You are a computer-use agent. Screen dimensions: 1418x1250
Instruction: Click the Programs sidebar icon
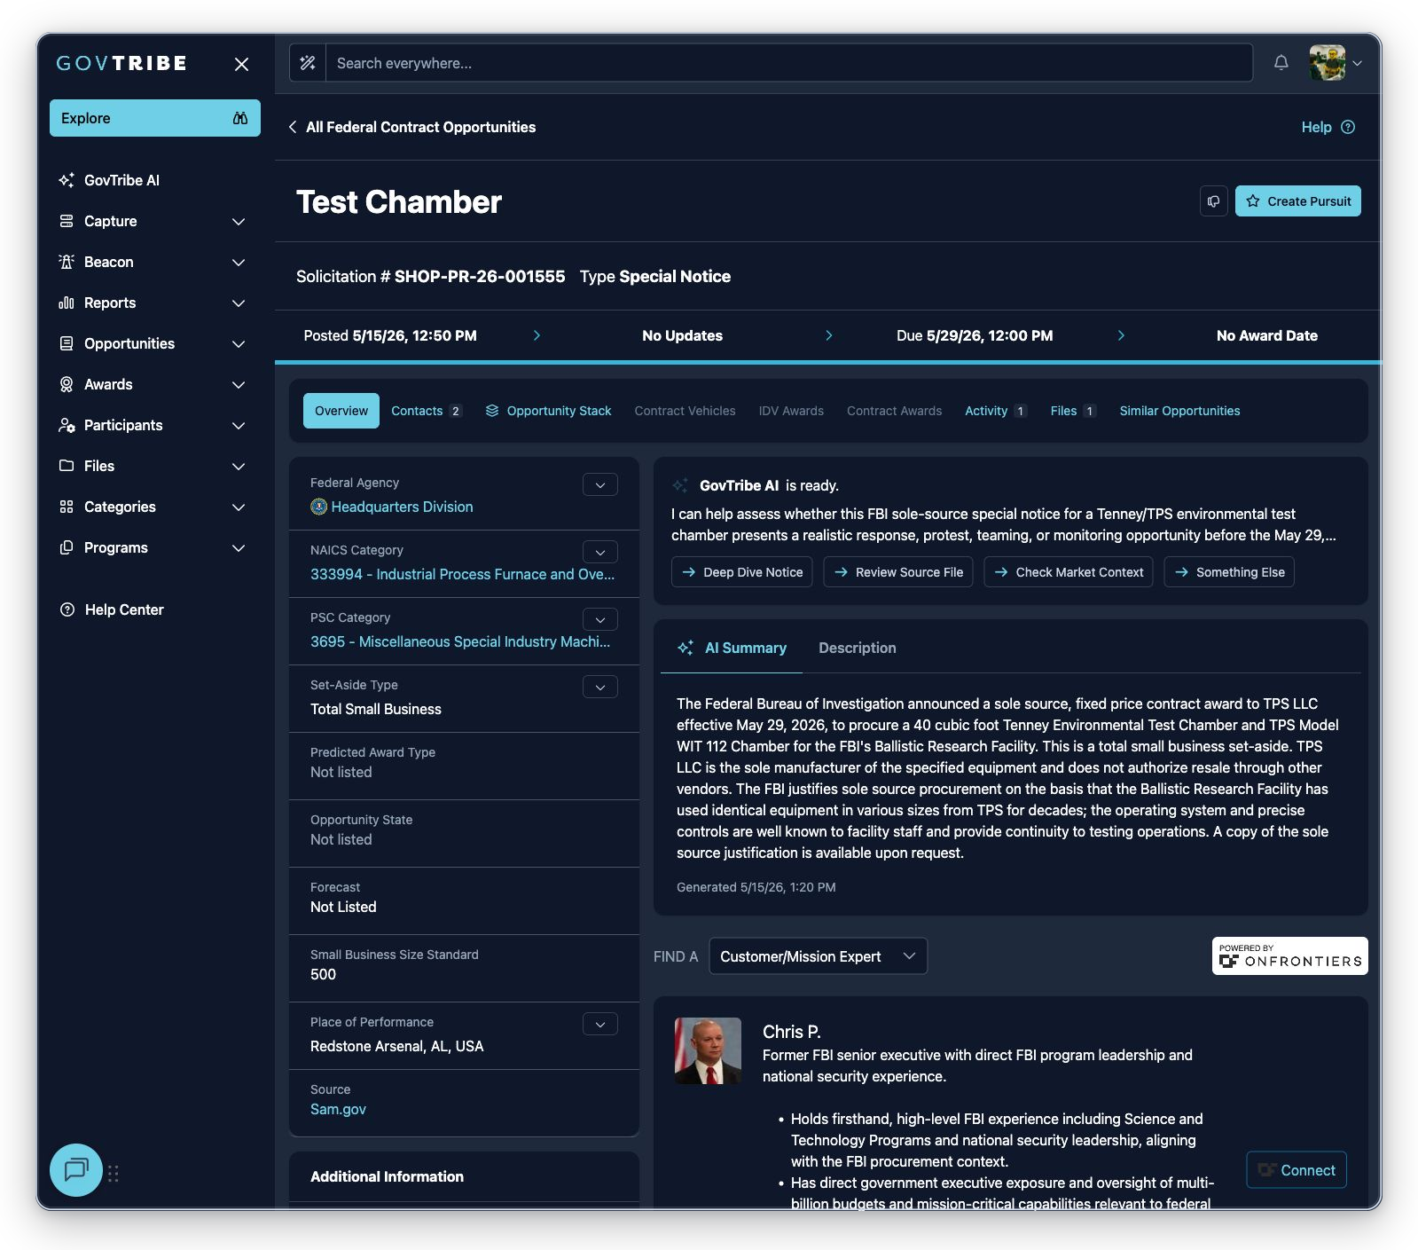tap(67, 547)
